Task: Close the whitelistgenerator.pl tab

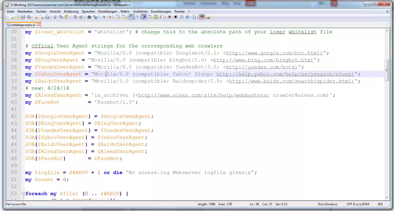Action: (38, 25)
